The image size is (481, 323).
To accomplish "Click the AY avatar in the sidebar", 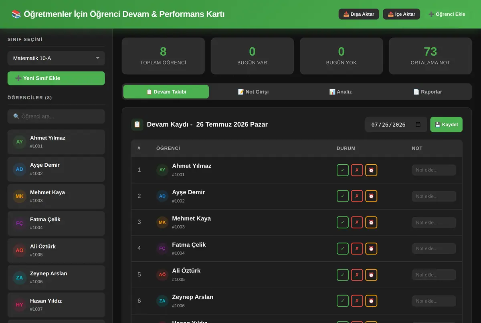I will [x=20, y=142].
